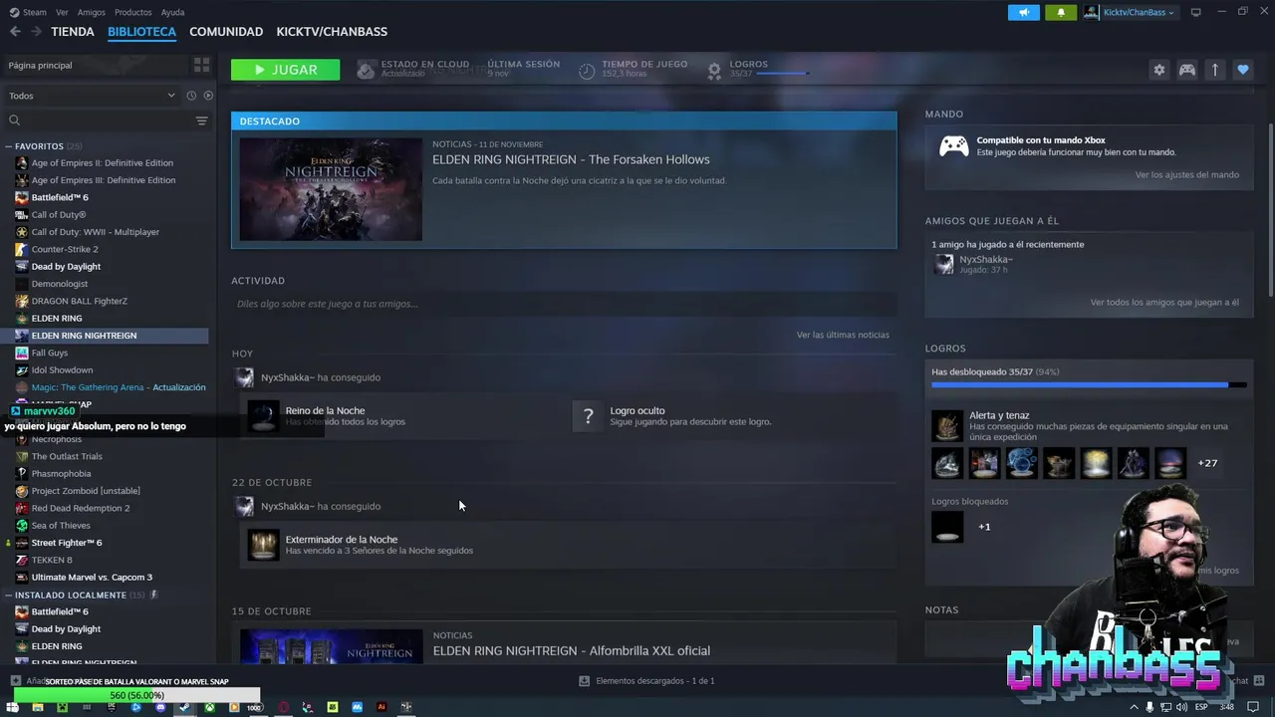Open Adobe Illustrator from the taskbar

pyautogui.click(x=381, y=707)
